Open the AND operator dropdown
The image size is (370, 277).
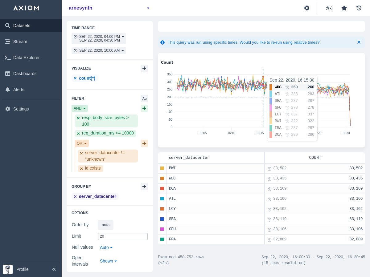pos(80,108)
